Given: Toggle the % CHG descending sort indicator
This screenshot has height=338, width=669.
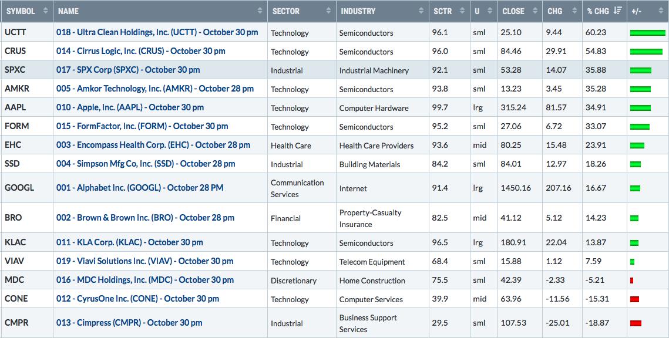Looking at the screenshot, I should click(617, 11).
